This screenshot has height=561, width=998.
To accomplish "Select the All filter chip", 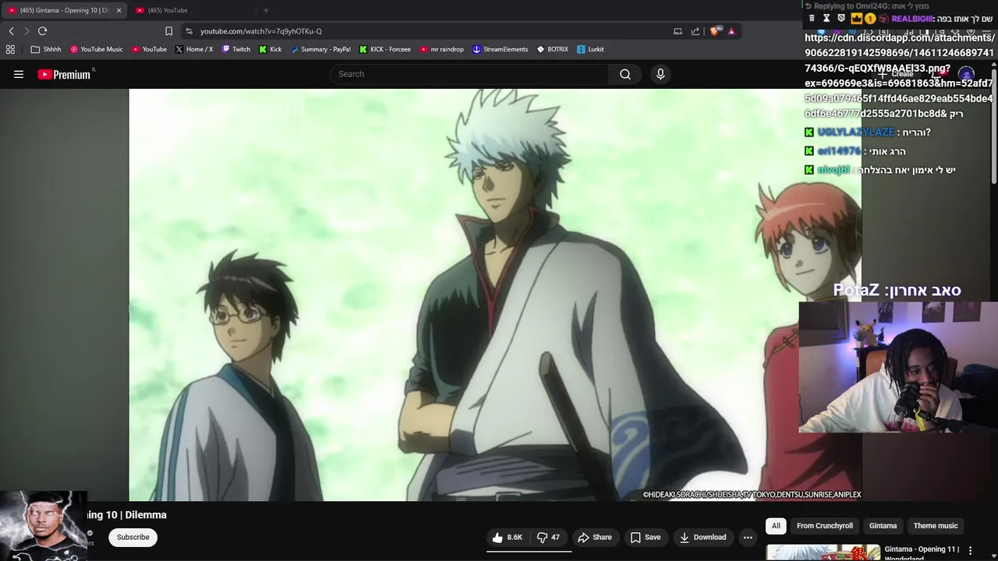I will [776, 526].
